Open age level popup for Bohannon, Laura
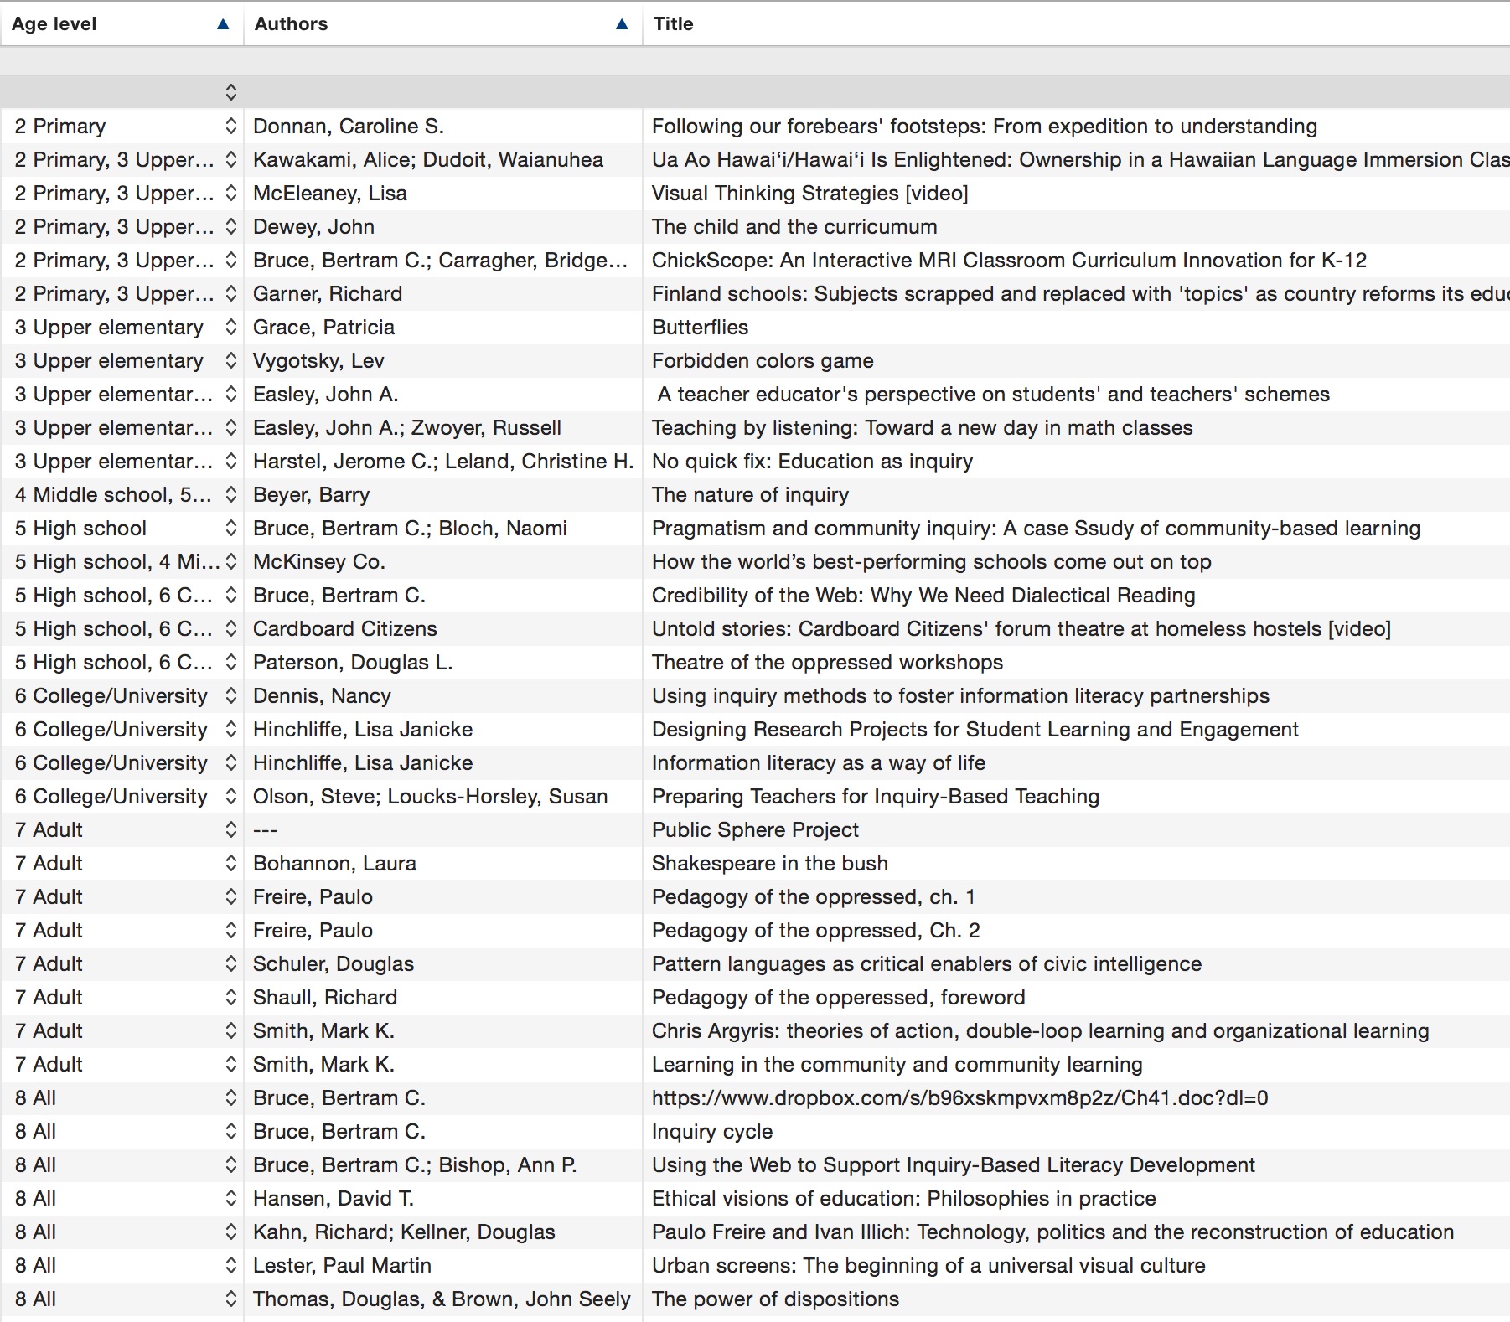 (x=231, y=864)
